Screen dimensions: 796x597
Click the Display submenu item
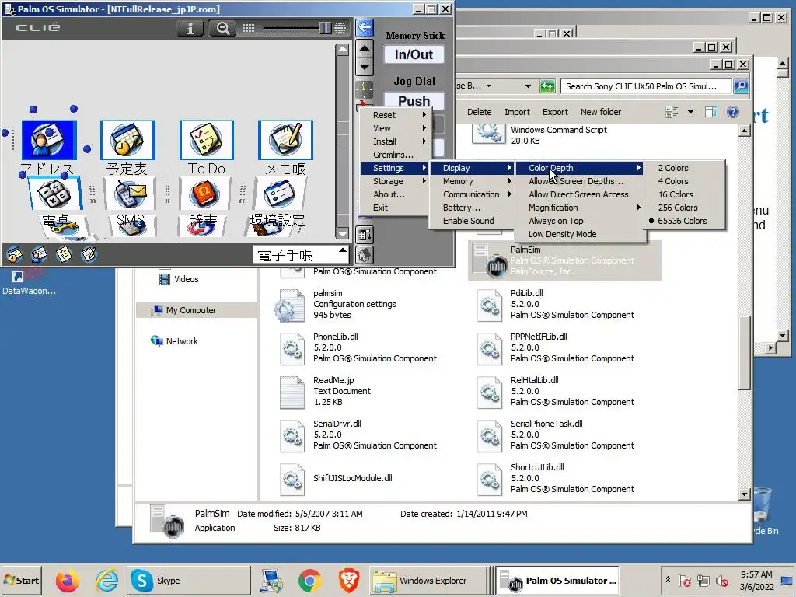[x=471, y=168]
